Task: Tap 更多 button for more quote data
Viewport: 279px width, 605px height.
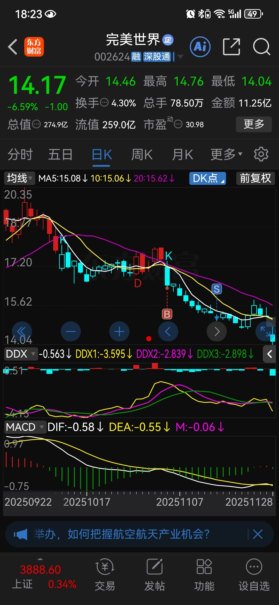Action: (x=254, y=124)
